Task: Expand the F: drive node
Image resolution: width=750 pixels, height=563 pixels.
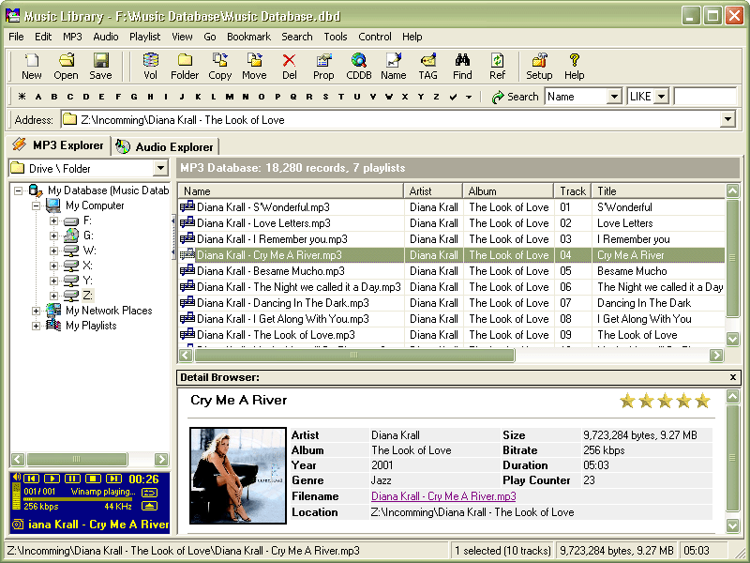Action: 53,221
